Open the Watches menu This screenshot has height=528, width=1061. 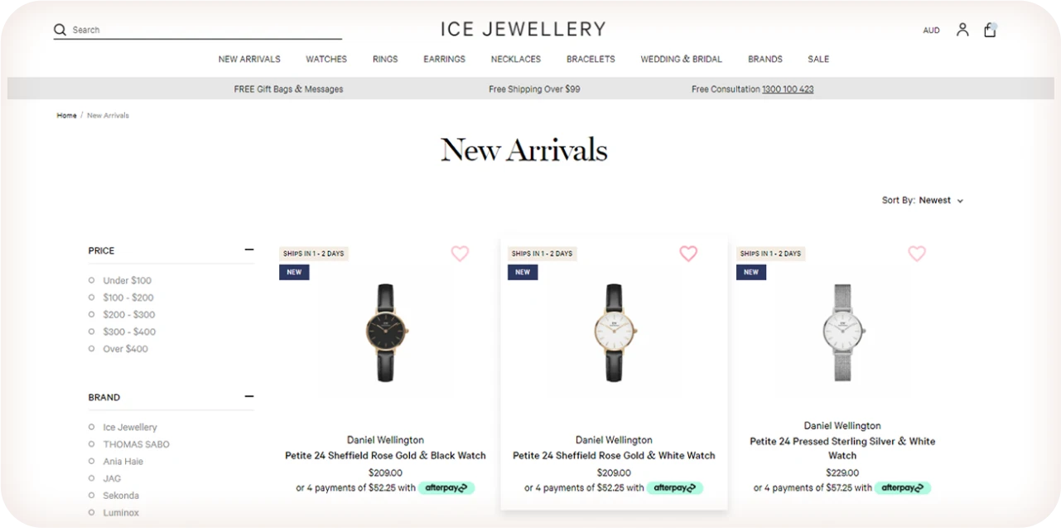tap(326, 60)
